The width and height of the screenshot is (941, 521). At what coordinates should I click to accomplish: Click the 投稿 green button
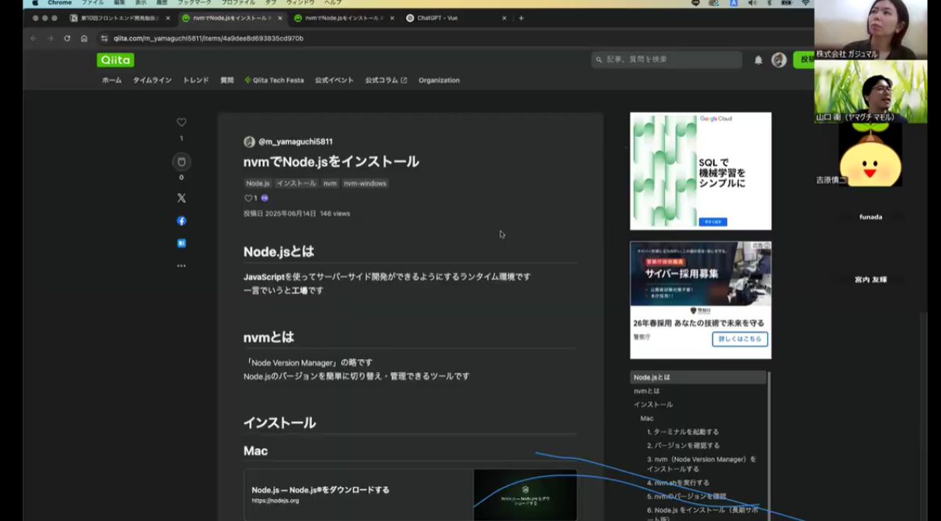point(804,60)
